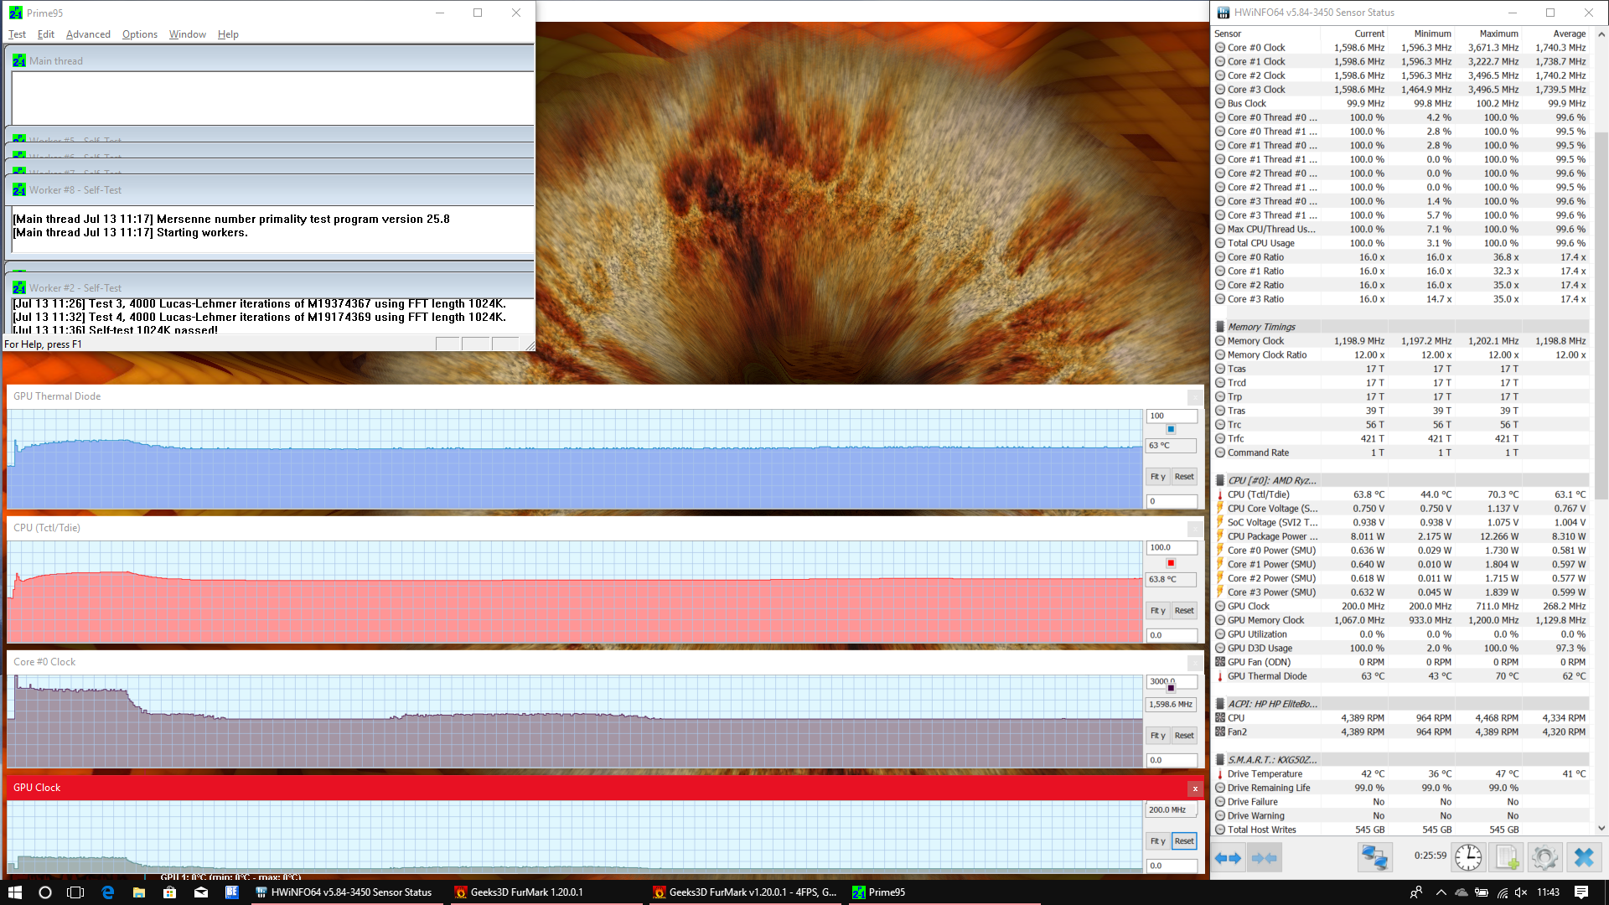Click Reset in the GPU Clock graph
Viewport: 1609px width, 905px height.
(x=1184, y=840)
